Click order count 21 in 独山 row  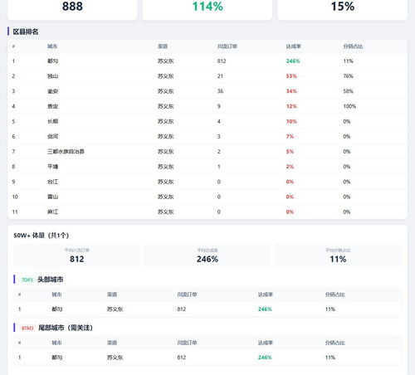220,76
